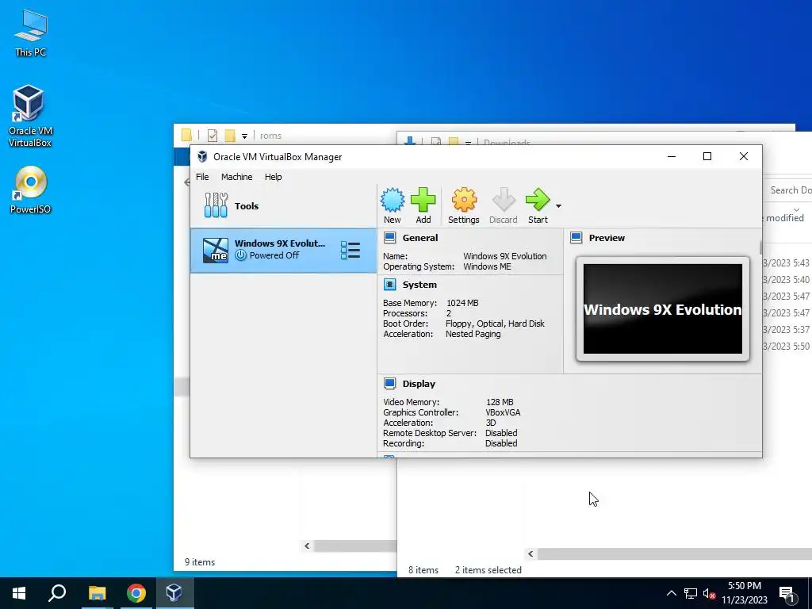Viewport: 812px width, 609px height.
Task: Click the Preview section header
Action: click(607, 238)
